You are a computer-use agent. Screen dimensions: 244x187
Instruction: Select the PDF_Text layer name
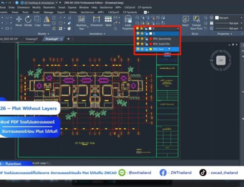click(x=158, y=49)
